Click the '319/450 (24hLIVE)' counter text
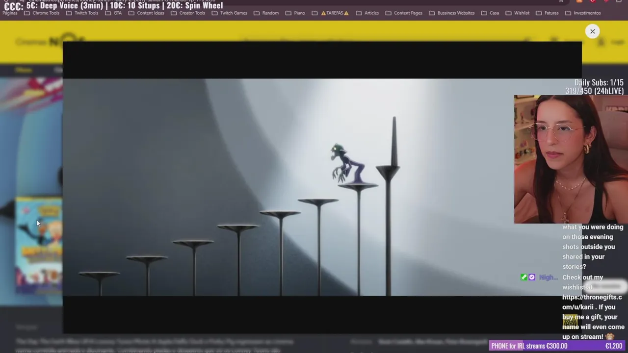The height and width of the screenshot is (353, 628). pos(594,91)
